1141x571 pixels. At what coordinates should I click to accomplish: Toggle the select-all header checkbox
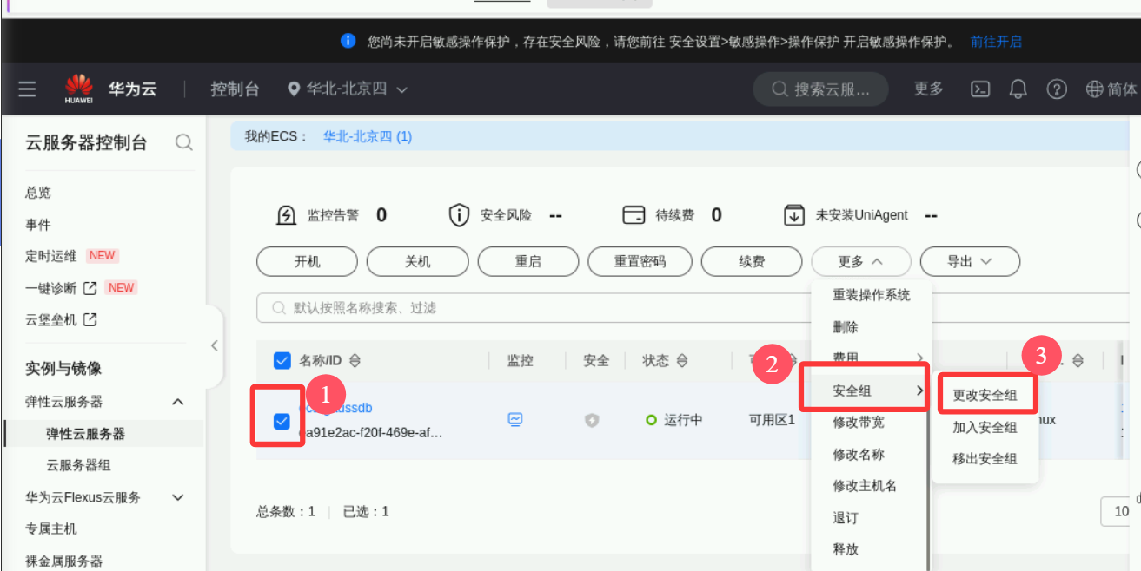pyautogui.click(x=282, y=361)
